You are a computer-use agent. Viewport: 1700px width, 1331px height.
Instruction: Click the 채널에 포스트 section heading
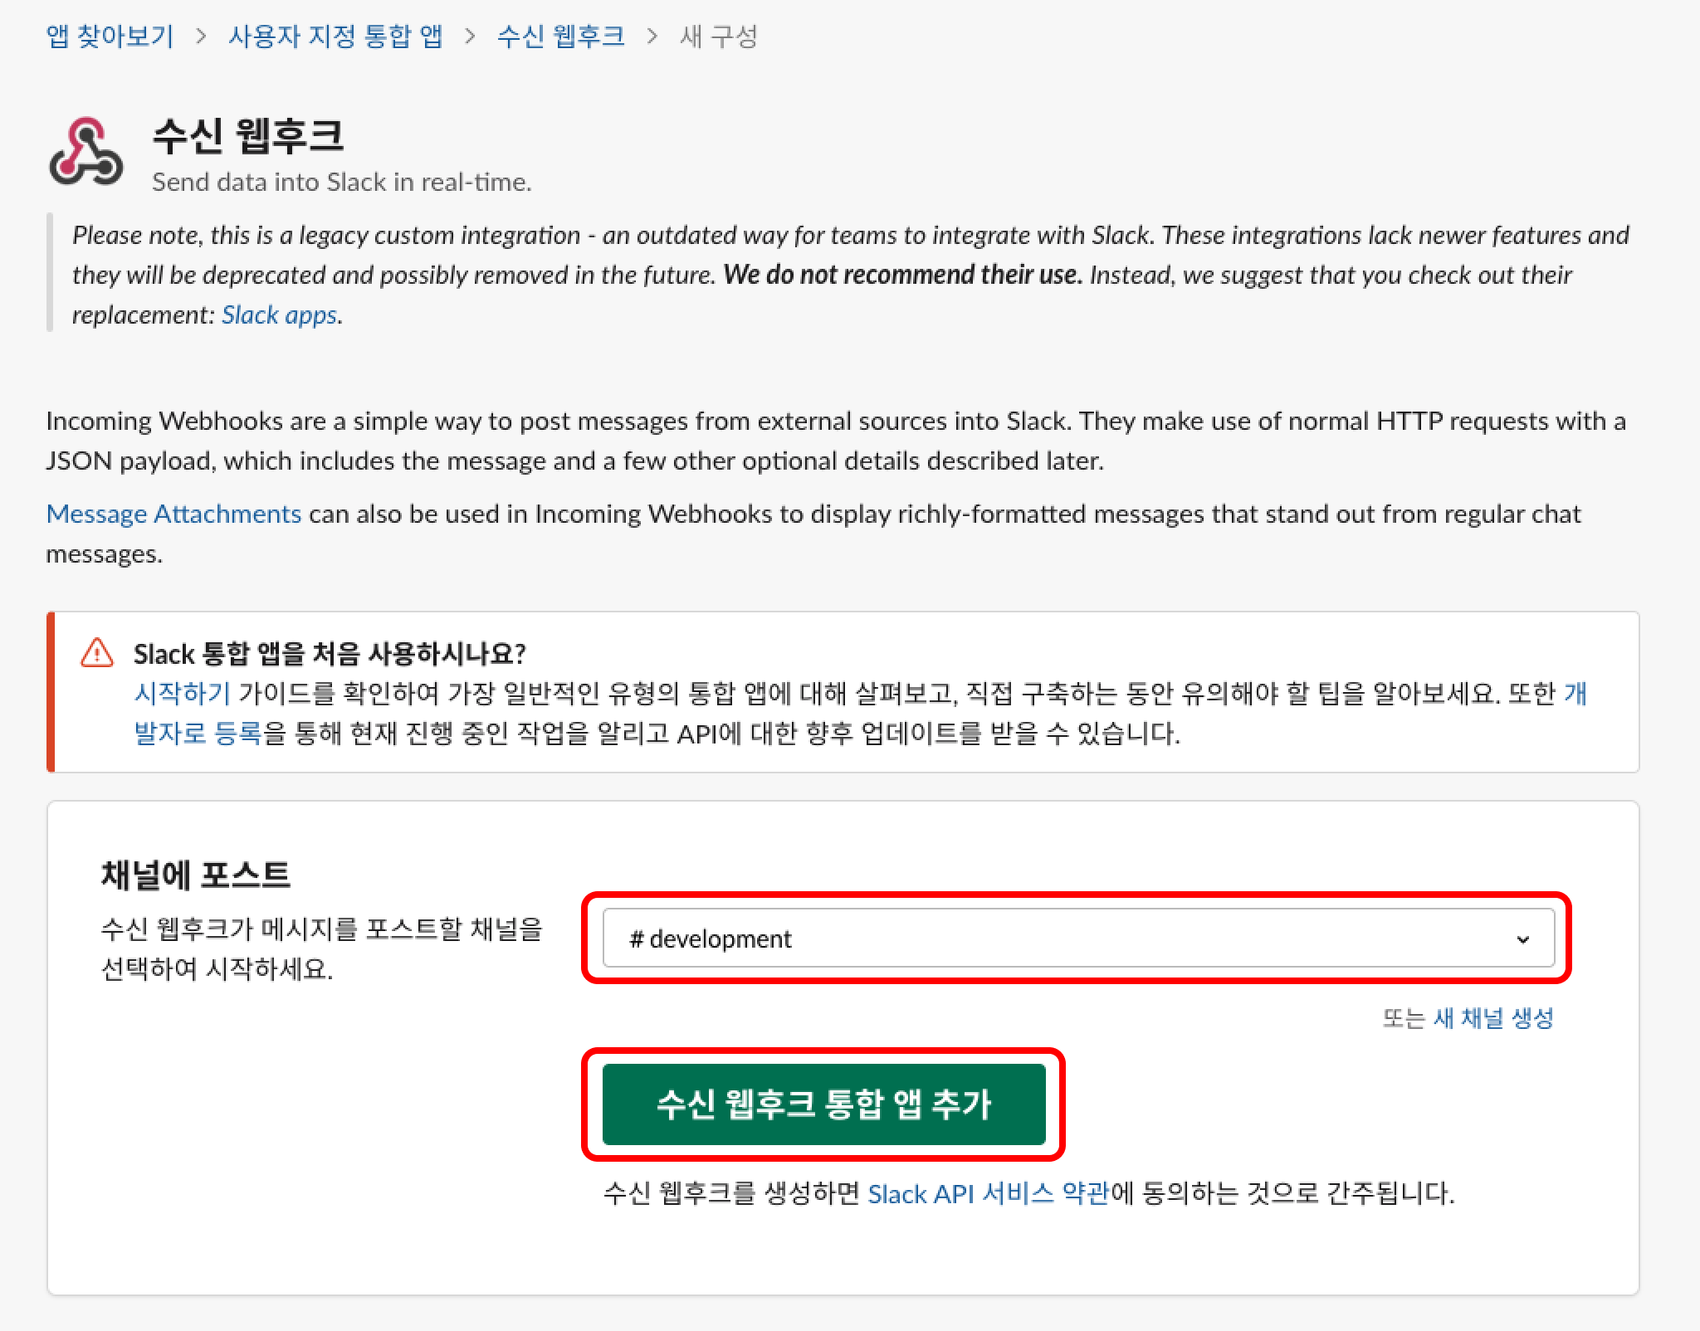pyautogui.click(x=195, y=875)
